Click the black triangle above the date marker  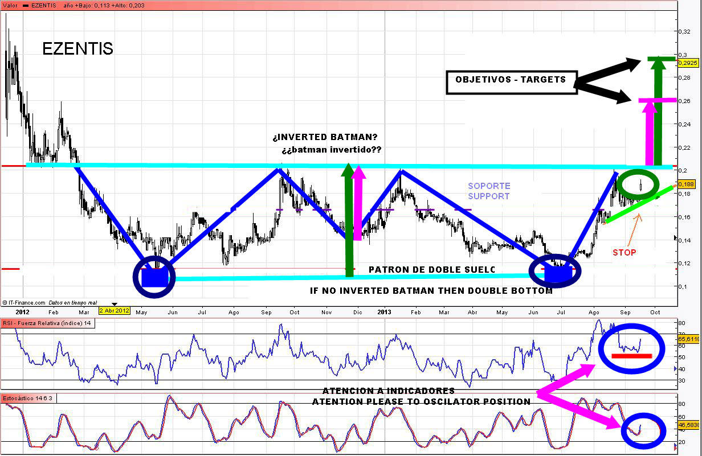click(x=115, y=304)
